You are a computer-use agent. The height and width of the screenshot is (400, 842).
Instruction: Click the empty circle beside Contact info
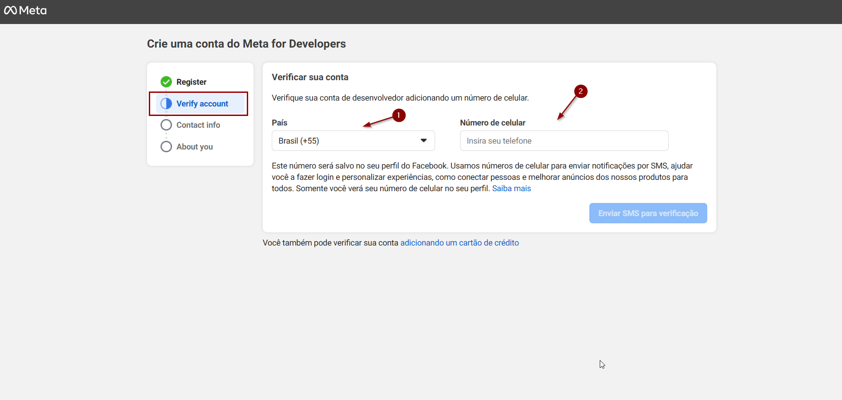click(166, 125)
